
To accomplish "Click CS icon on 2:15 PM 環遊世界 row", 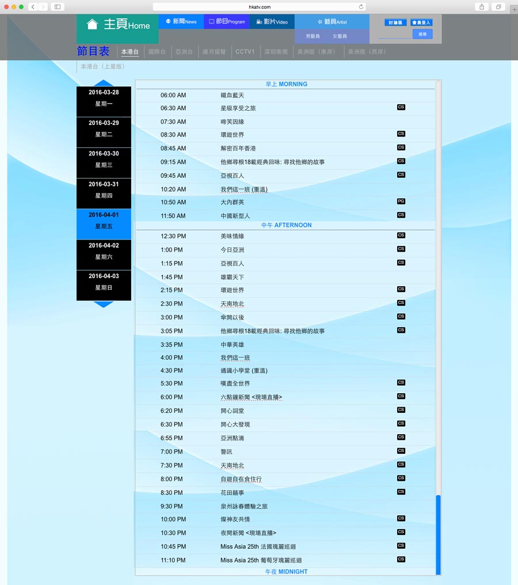I will [x=401, y=289].
